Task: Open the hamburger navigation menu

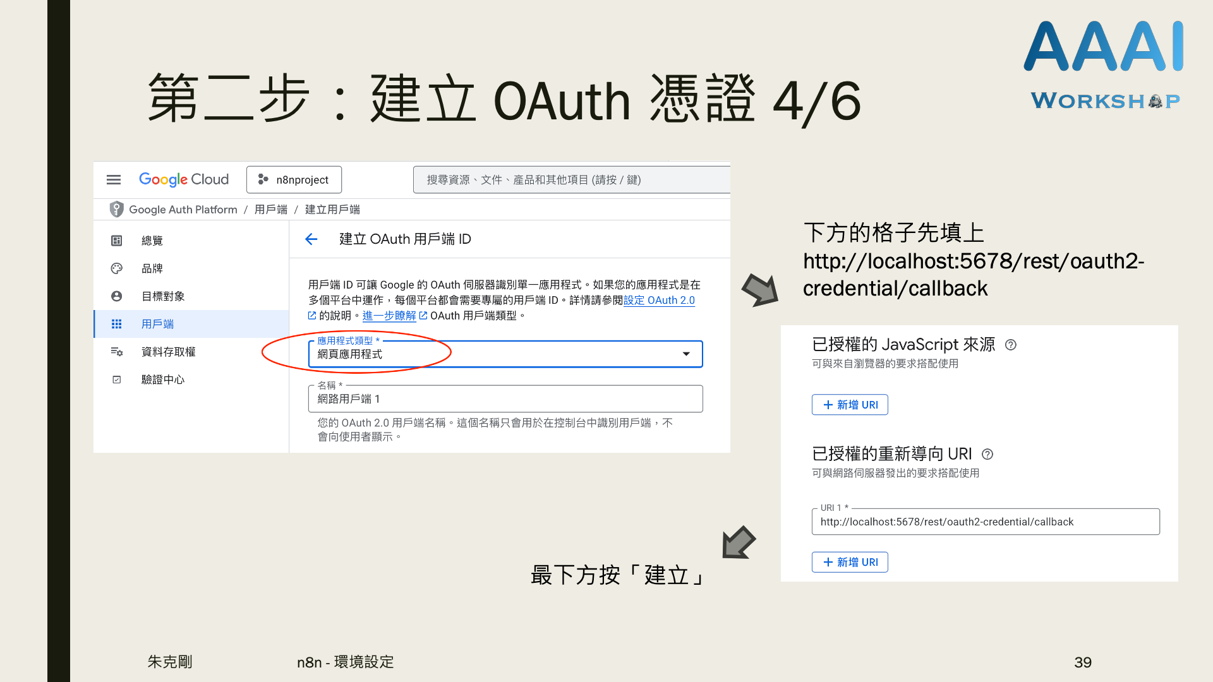Action: pos(114,180)
